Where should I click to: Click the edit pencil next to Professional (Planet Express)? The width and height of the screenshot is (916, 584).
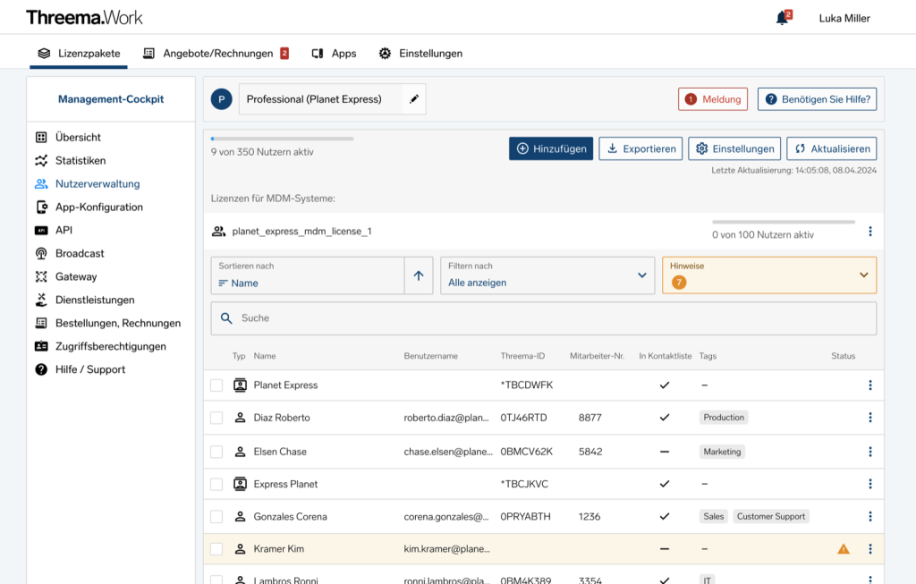tap(412, 99)
